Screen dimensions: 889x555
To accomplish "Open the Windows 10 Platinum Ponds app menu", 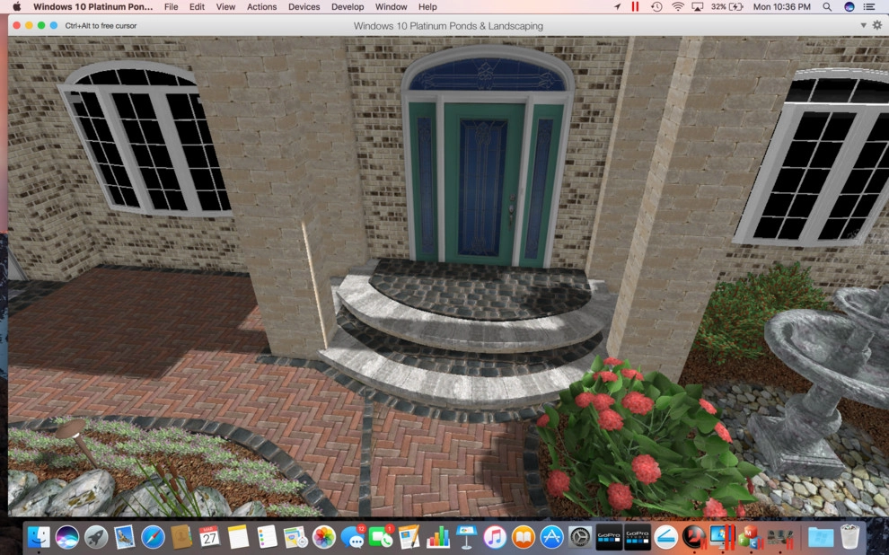I will (92, 7).
